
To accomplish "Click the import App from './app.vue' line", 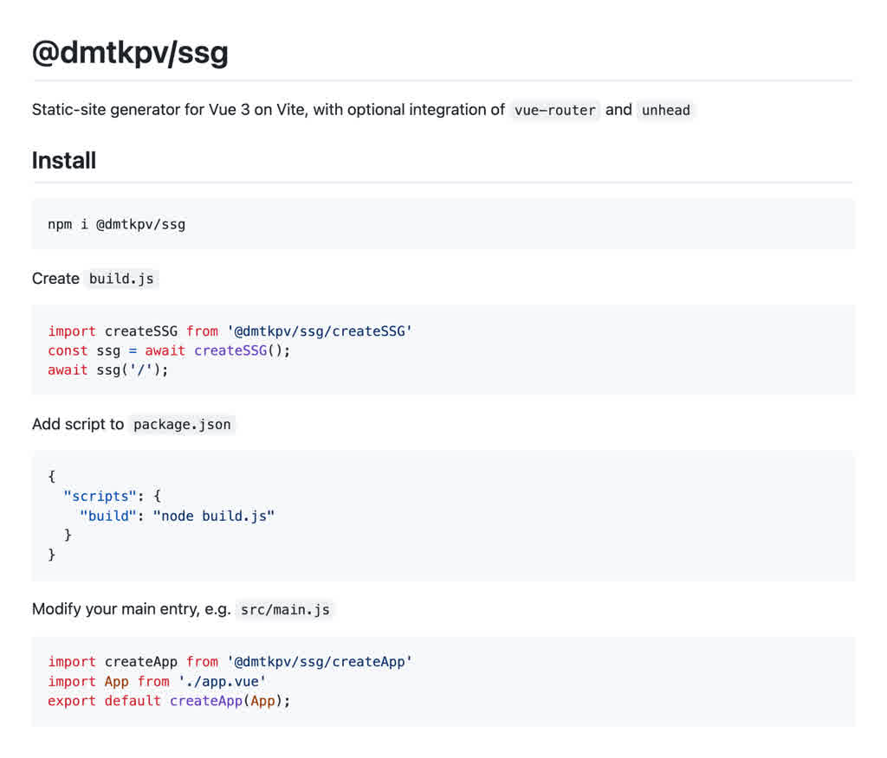I will pos(157,682).
